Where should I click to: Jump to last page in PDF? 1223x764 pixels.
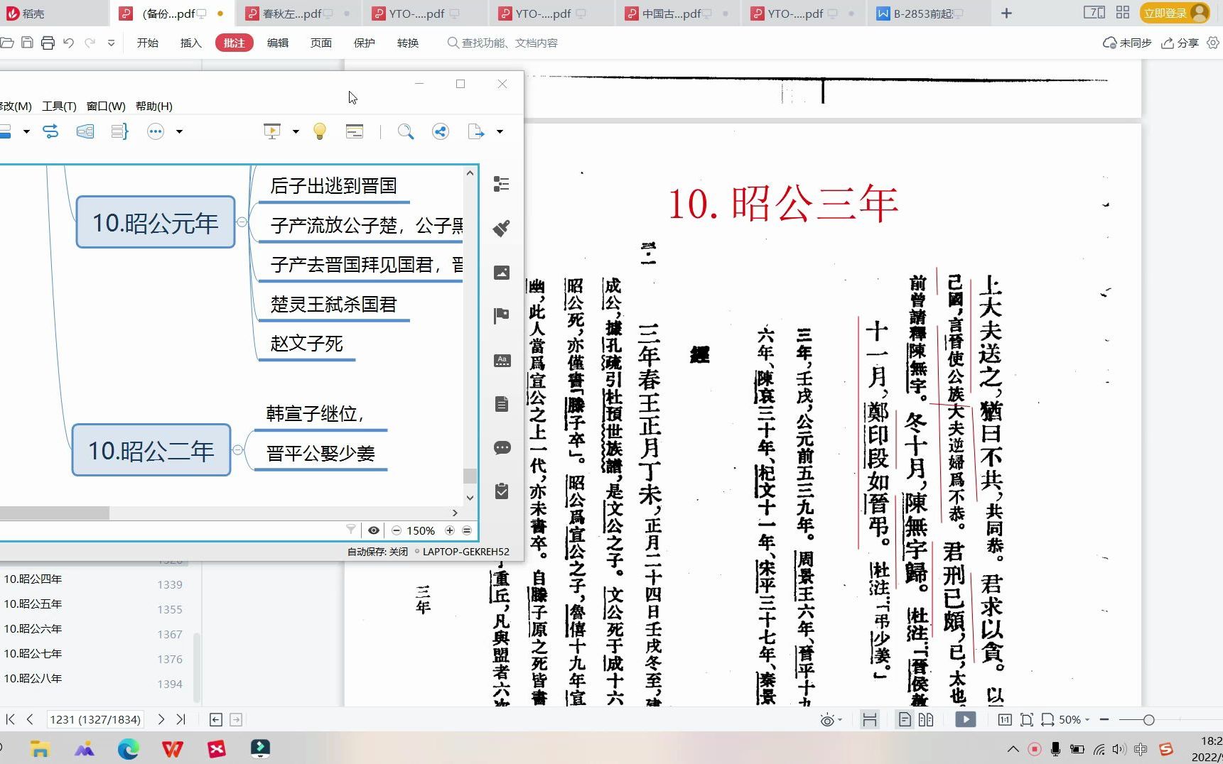tap(181, 719)
